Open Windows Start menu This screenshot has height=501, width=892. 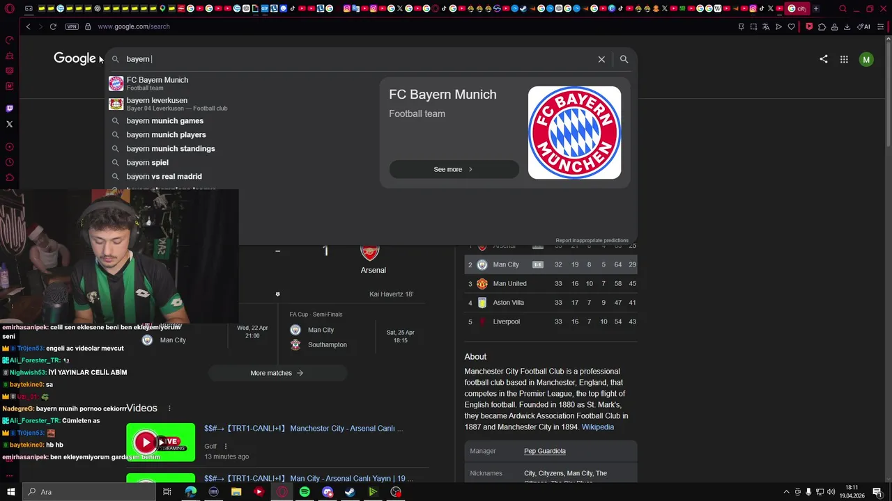pos(10,492)
